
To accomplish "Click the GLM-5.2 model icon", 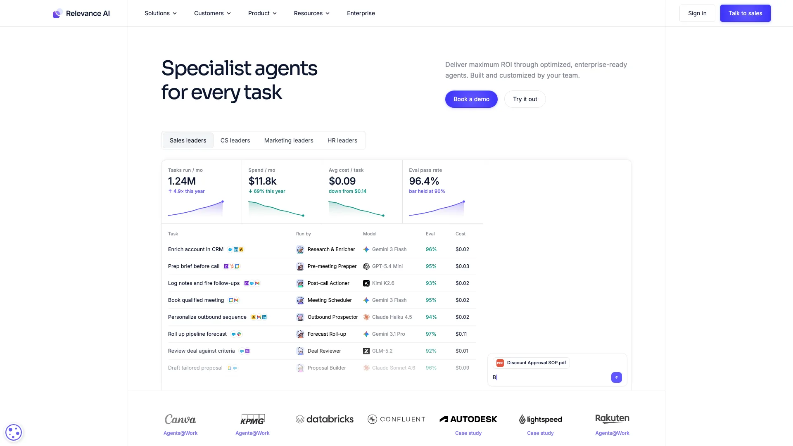I will tap(366, 351).
